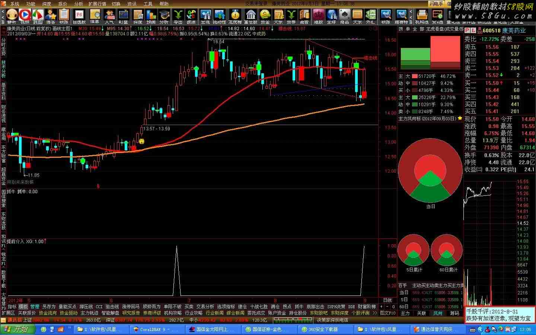Open the 资金流向 link
This screenshot has width=536, height=335.
pos(48,313)
